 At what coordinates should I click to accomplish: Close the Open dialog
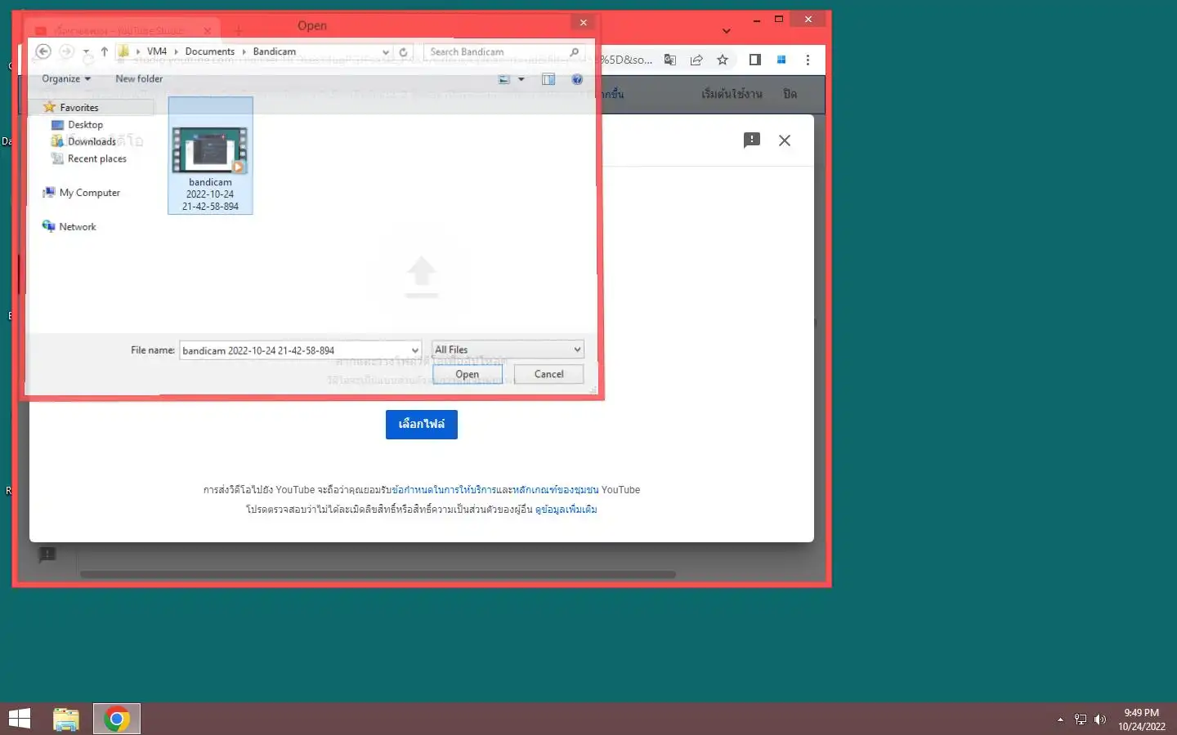(583, 23)
